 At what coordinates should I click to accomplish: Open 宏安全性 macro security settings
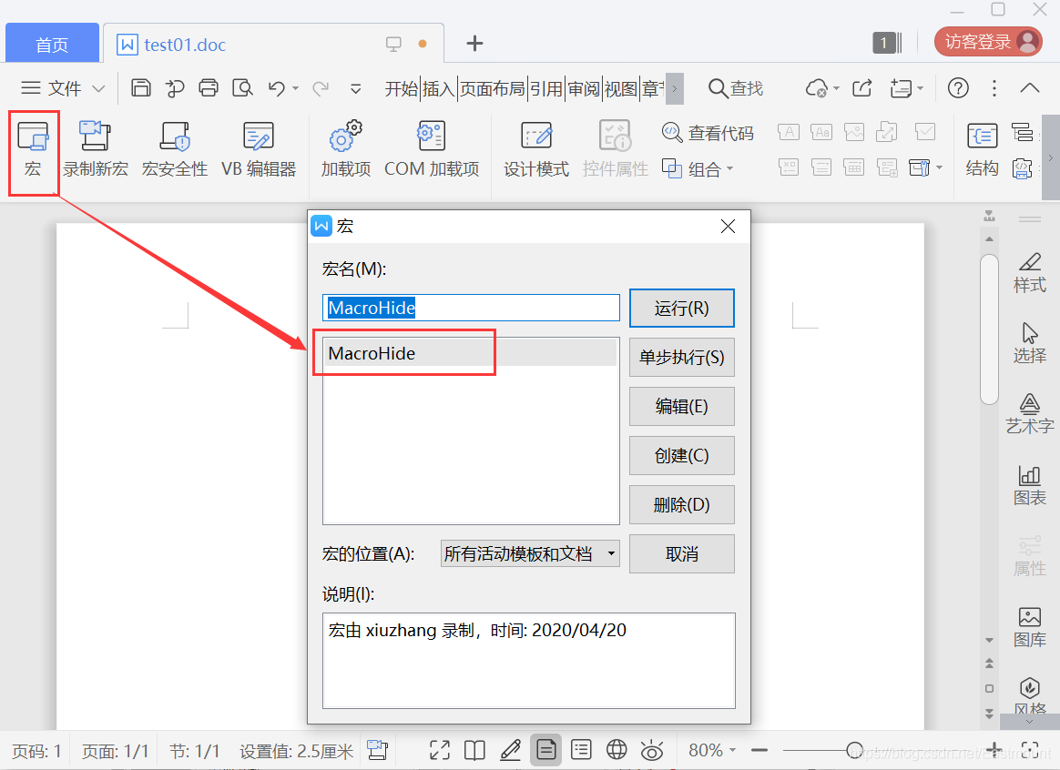click(x=175, y=150)
